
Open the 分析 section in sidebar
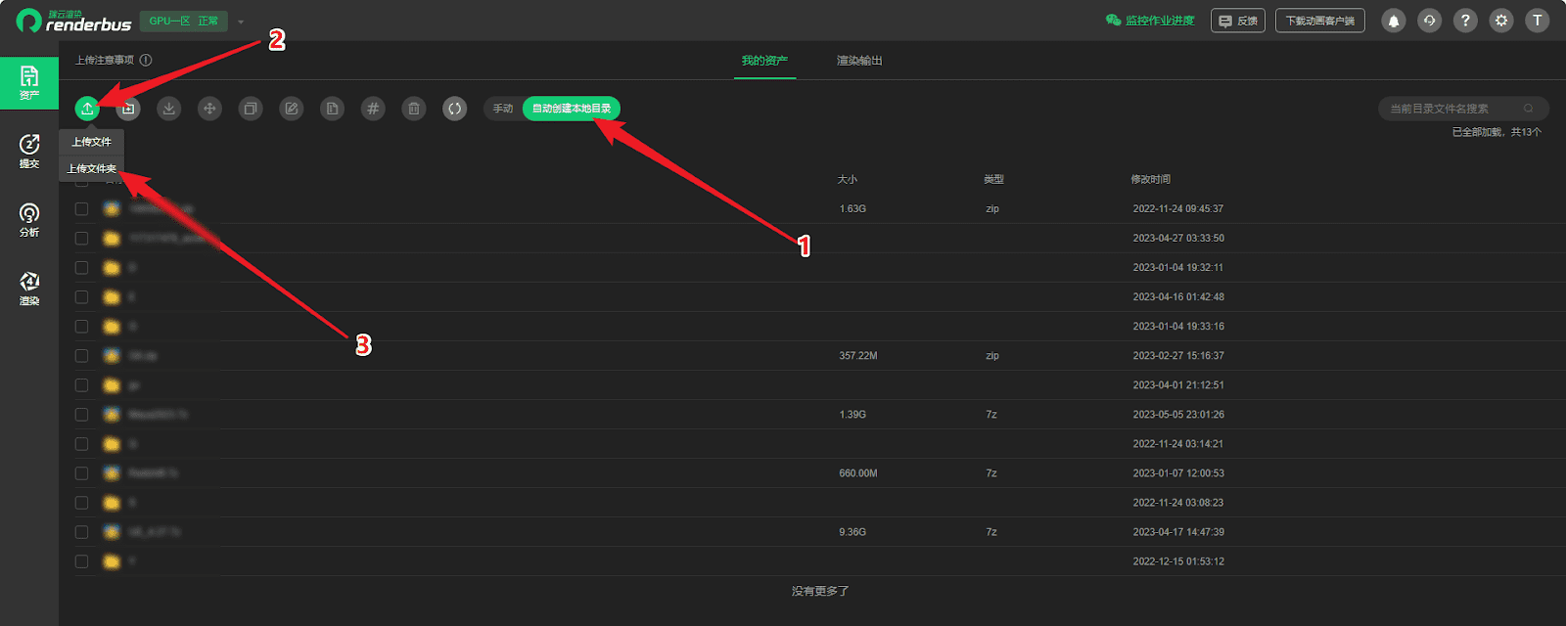pos(29,220)
